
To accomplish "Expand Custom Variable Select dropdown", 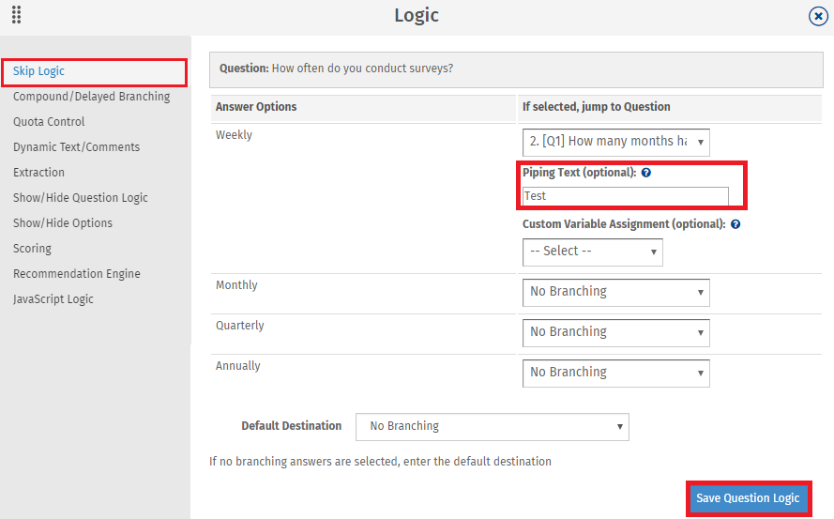I will pos(593,252).
